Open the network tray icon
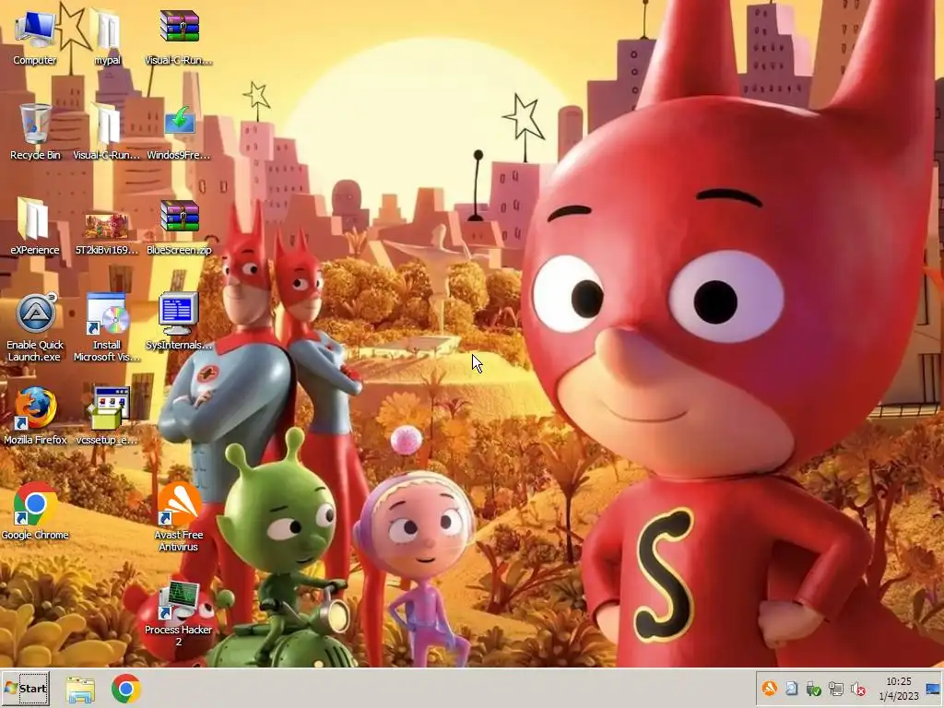 click(x=835, y=688)
